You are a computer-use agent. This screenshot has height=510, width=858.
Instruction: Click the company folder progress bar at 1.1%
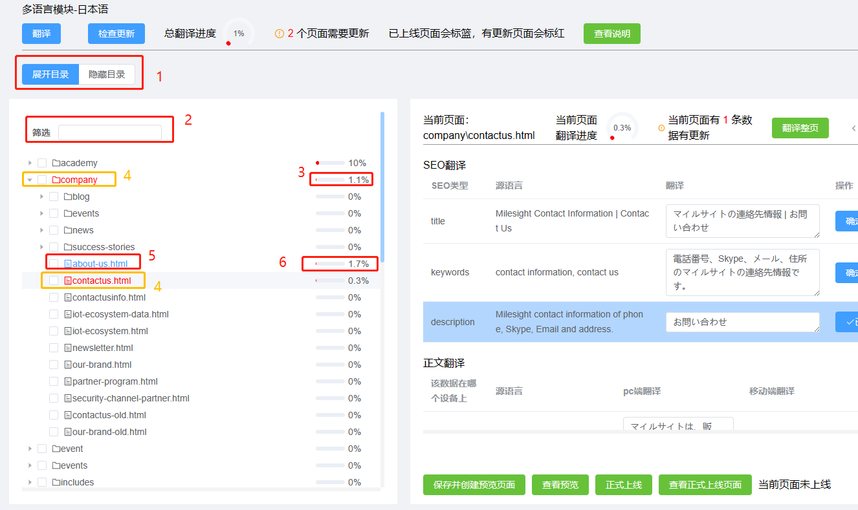tap(330, 180)
